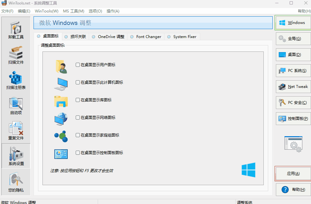
Task: Click the 控制面板(P) button
Action: point(293,119)
